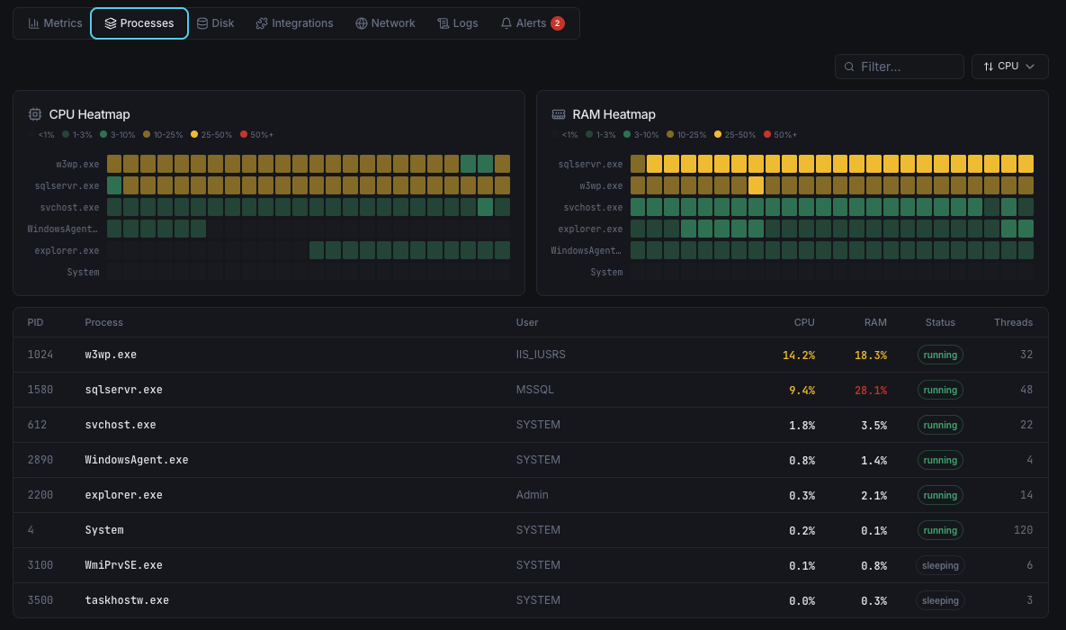This screenshot has width=1066, height=630.
Task: Open the Logs tab
Action: pos(457,23)
